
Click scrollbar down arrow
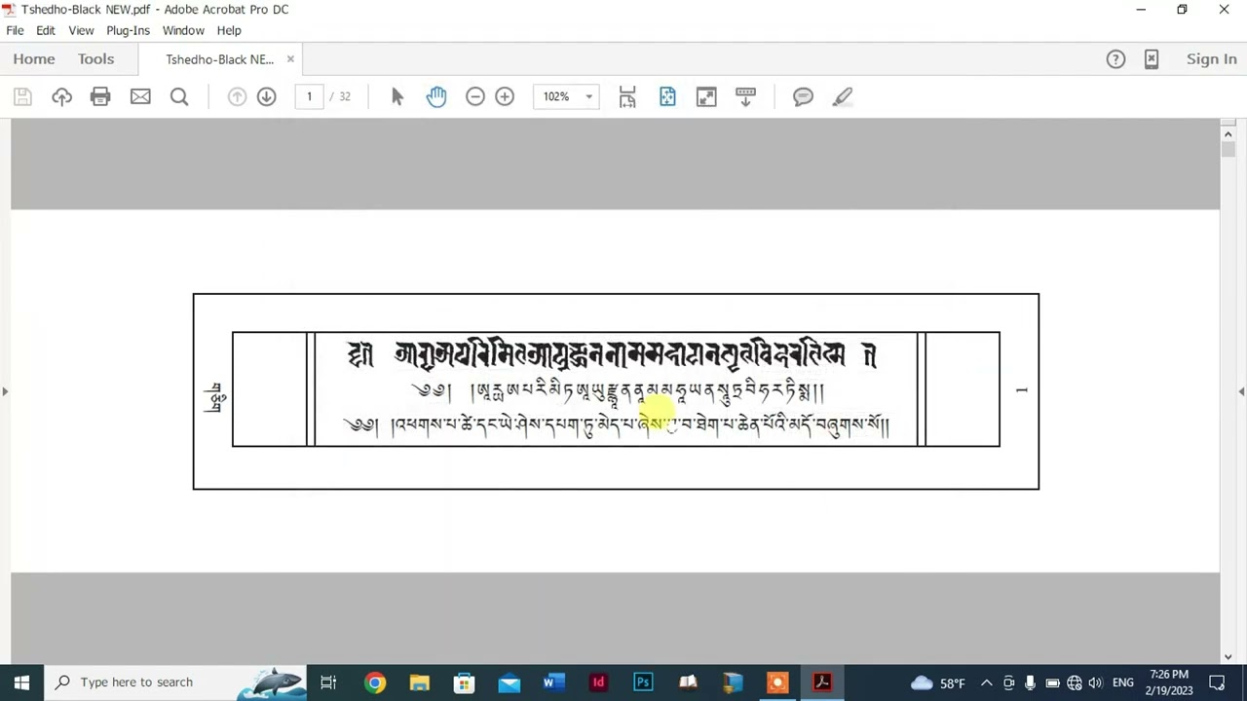[x=1228, y=656]
